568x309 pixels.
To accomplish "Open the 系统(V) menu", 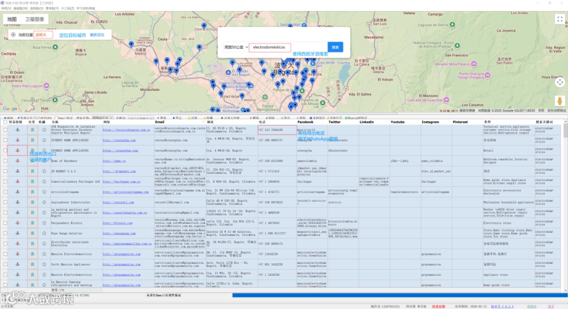I will pos(6,8).
